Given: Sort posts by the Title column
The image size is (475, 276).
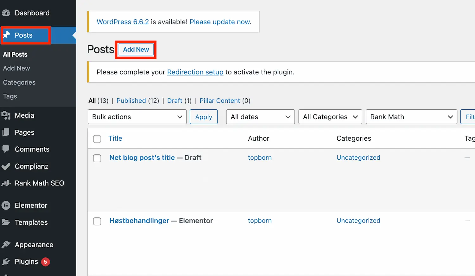Looking at the screenshot, I should tap(115, 138).
